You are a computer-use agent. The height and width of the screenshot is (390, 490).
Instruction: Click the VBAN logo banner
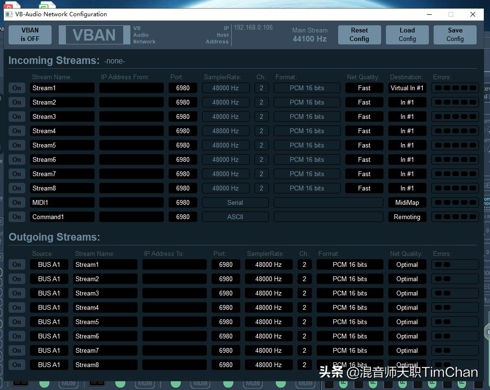coord(94,35)
